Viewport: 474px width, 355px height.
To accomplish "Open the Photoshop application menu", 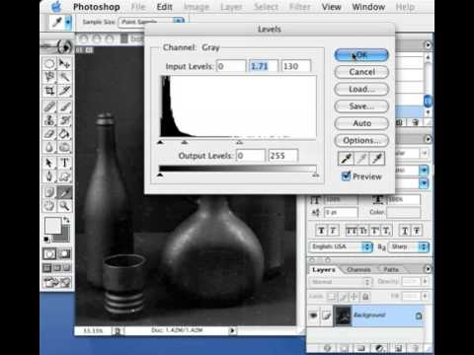I will [97, 7].
